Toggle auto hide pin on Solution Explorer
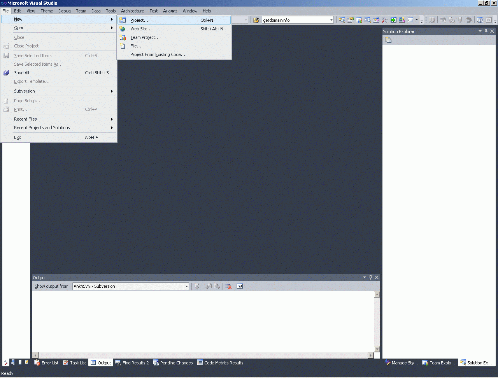Screen dimensions: 498x378 point(486,31)
